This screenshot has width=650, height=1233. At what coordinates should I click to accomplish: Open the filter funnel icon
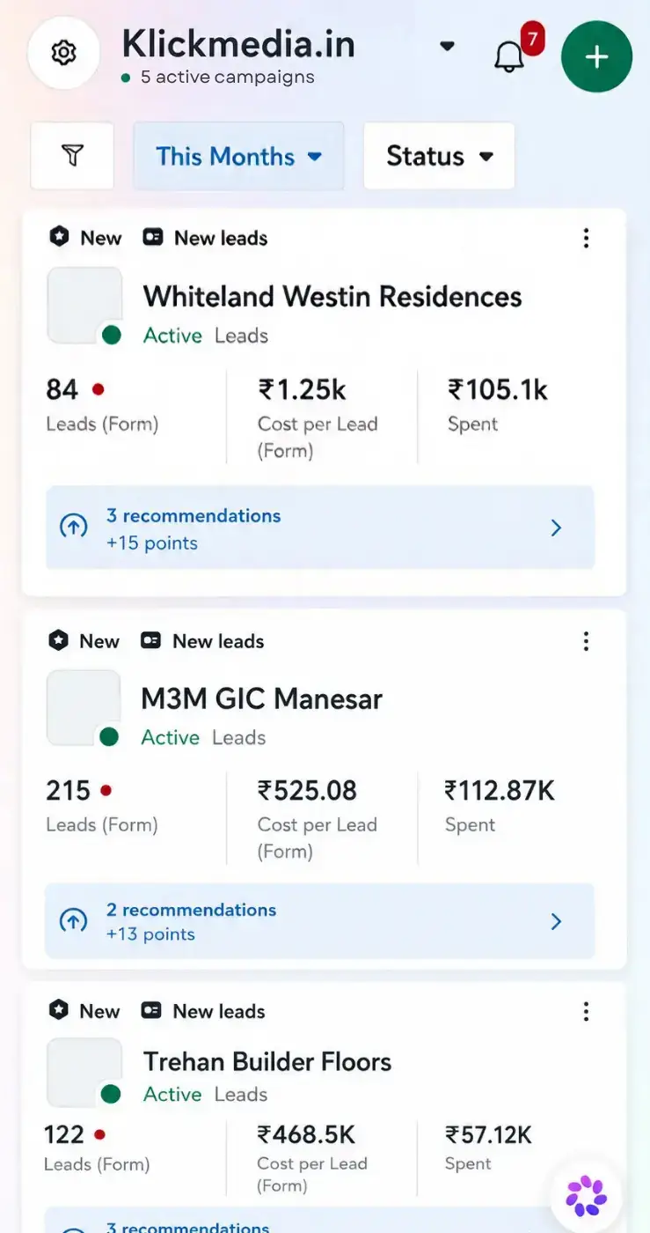coord(72,156)
